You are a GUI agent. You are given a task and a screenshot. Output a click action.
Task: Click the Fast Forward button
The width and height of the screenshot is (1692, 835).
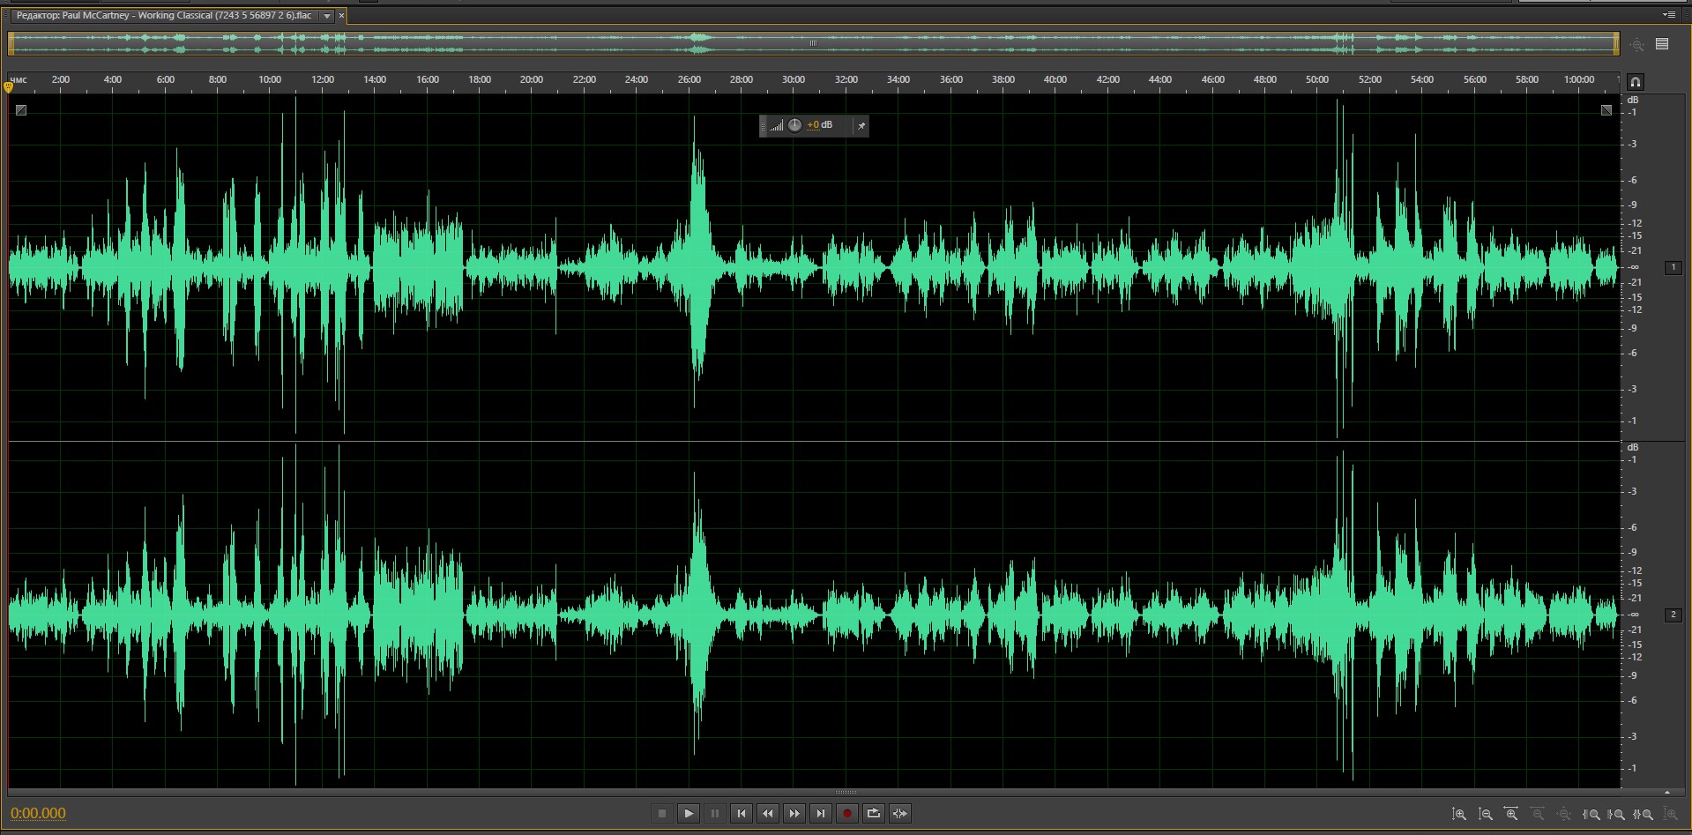pos(794,813)
